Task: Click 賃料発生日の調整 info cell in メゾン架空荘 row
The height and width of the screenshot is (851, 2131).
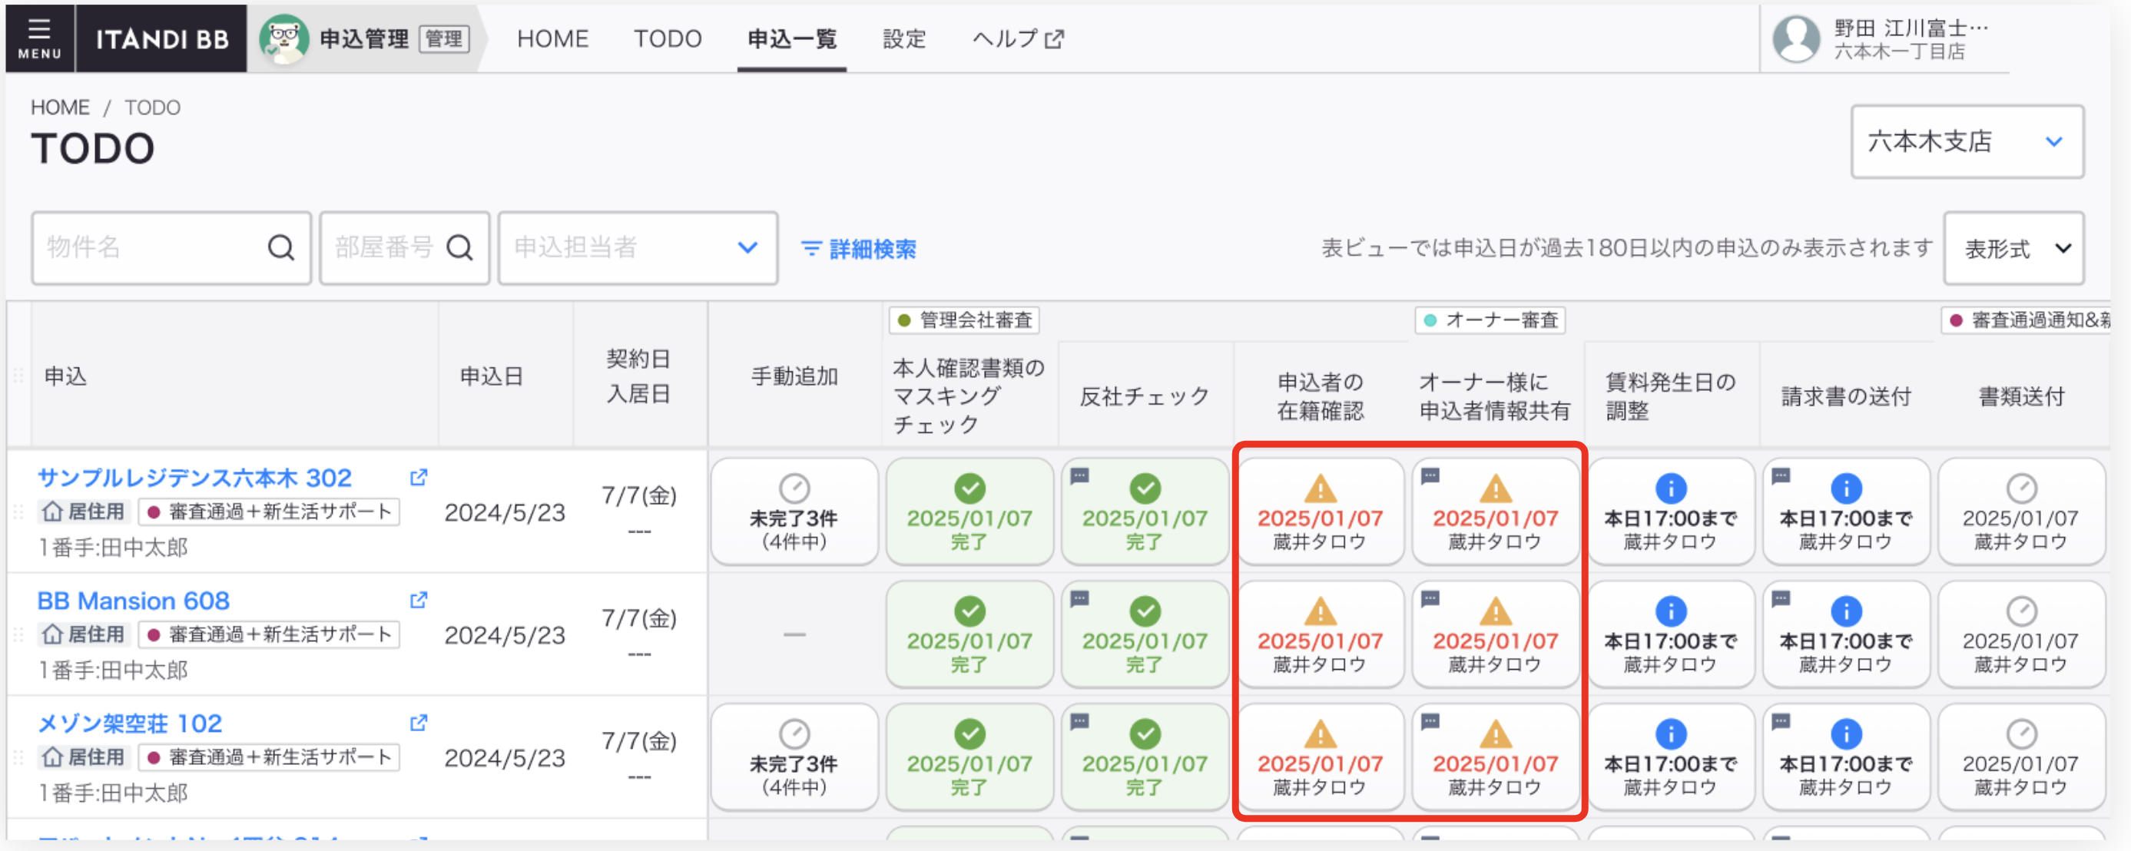Action: point(1671,757)
